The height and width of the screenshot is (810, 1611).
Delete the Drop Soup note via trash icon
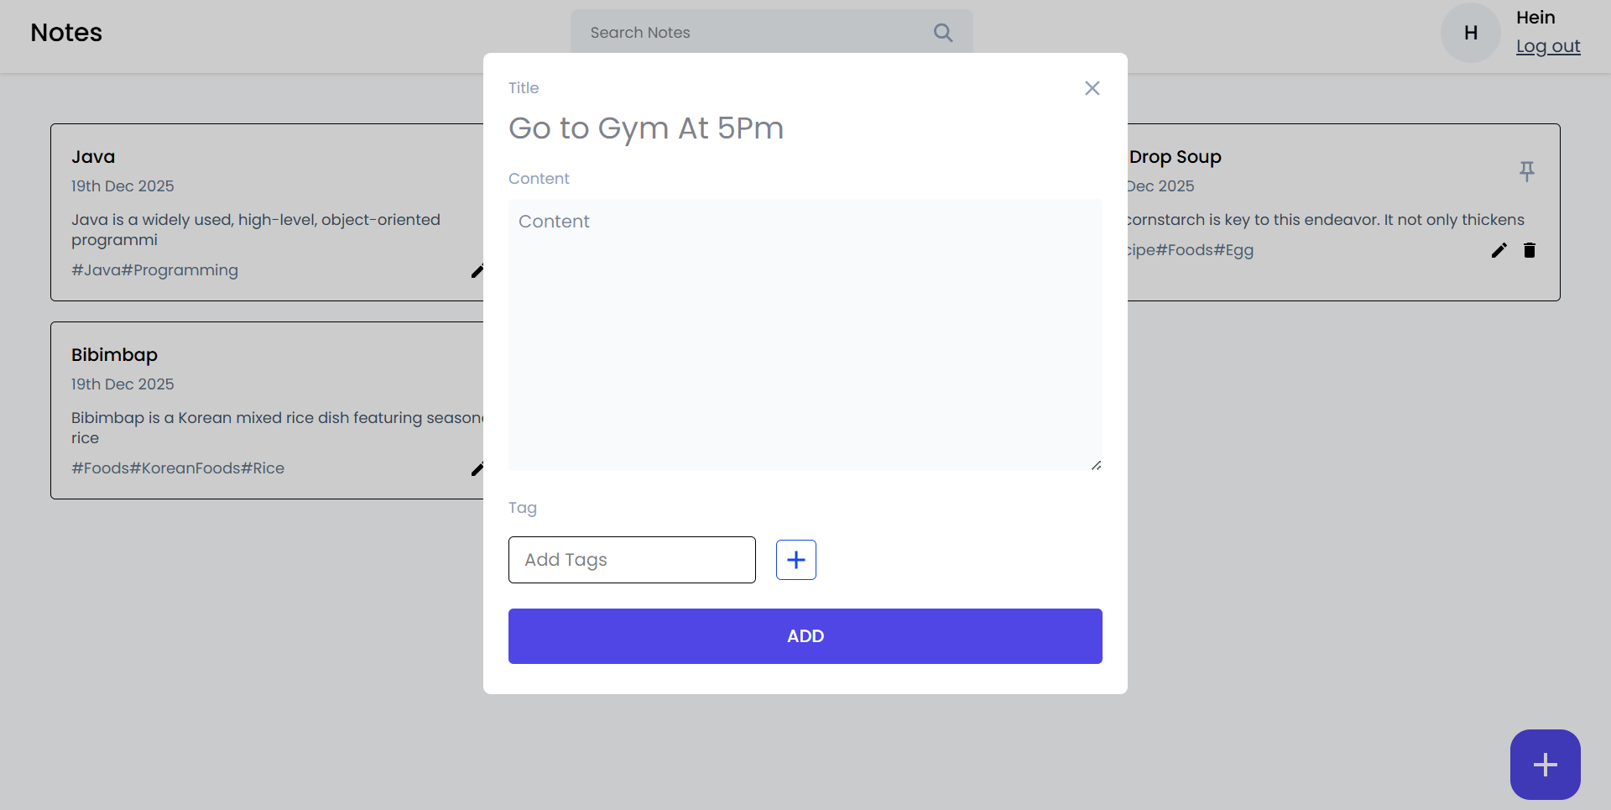point(1529,250)
